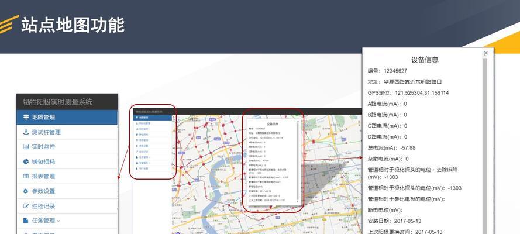The height and width of the screenshot is (234, 520).
Task: Click the 杂散电流(mA): 0 line in large popup
Action: (x=388, y=159)
